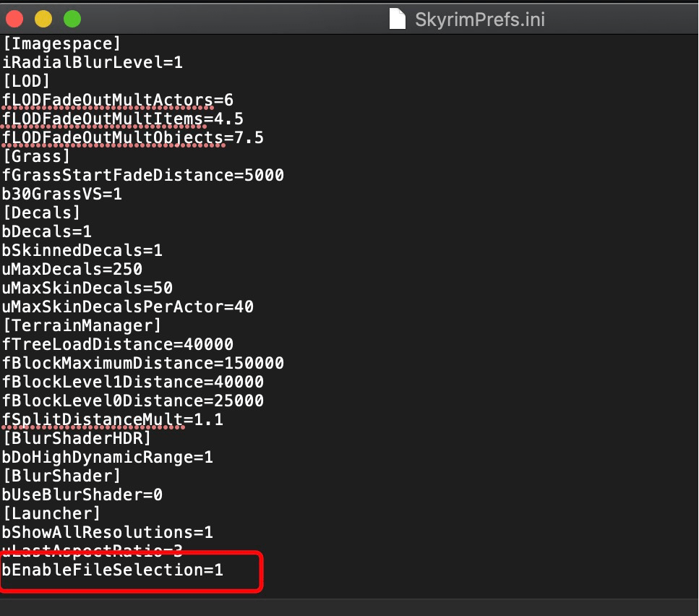Click the fBlockLevel0Distance=25000 line
This screenshot has height=616, width=699.
tap(133, 401)
